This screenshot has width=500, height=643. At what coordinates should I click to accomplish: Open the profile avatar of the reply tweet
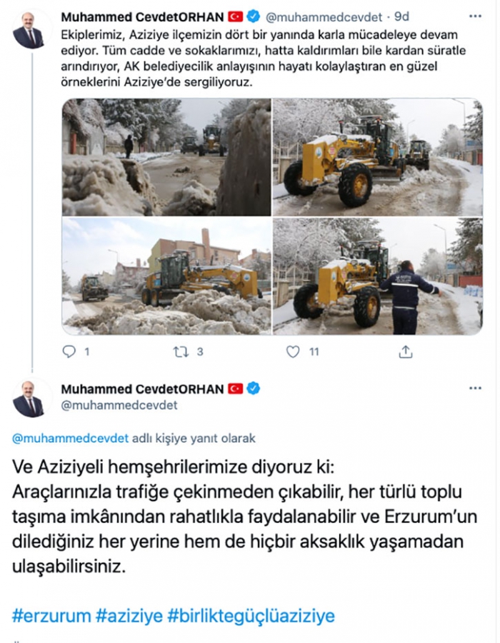coord(29,400)
